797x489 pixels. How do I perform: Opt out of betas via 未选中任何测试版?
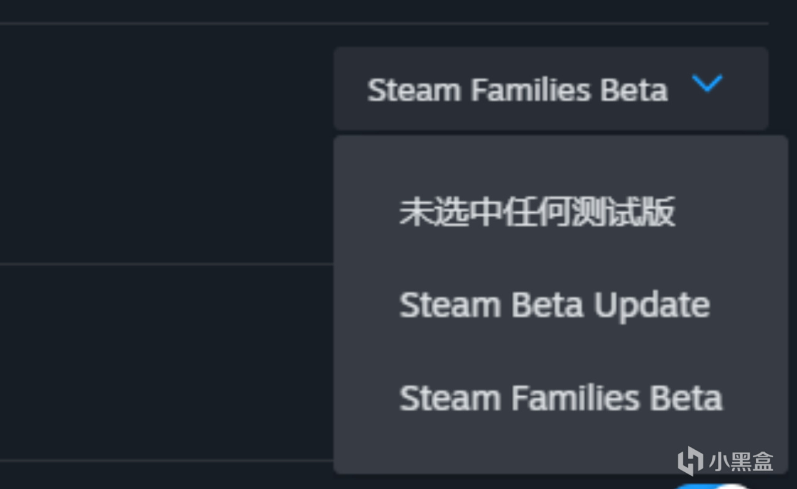point(537,213)
